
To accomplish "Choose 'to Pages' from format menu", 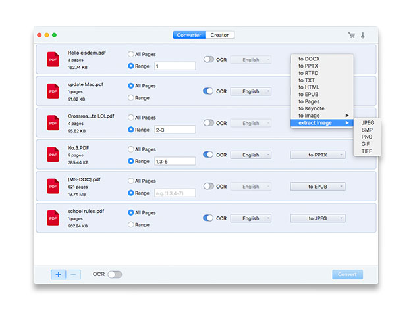I will point(322,101).
